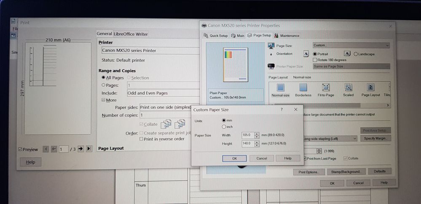Click the Height spinner arrows
421x204 pixels.
point(257,144)
